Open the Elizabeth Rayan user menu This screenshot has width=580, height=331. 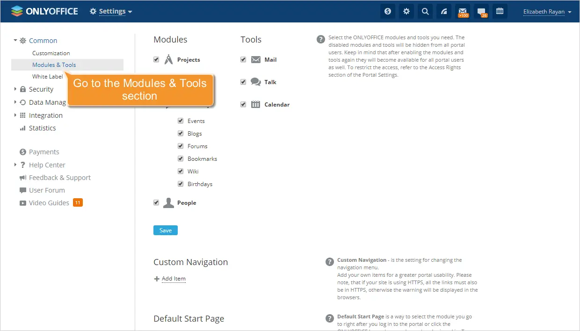pos(547,12)
